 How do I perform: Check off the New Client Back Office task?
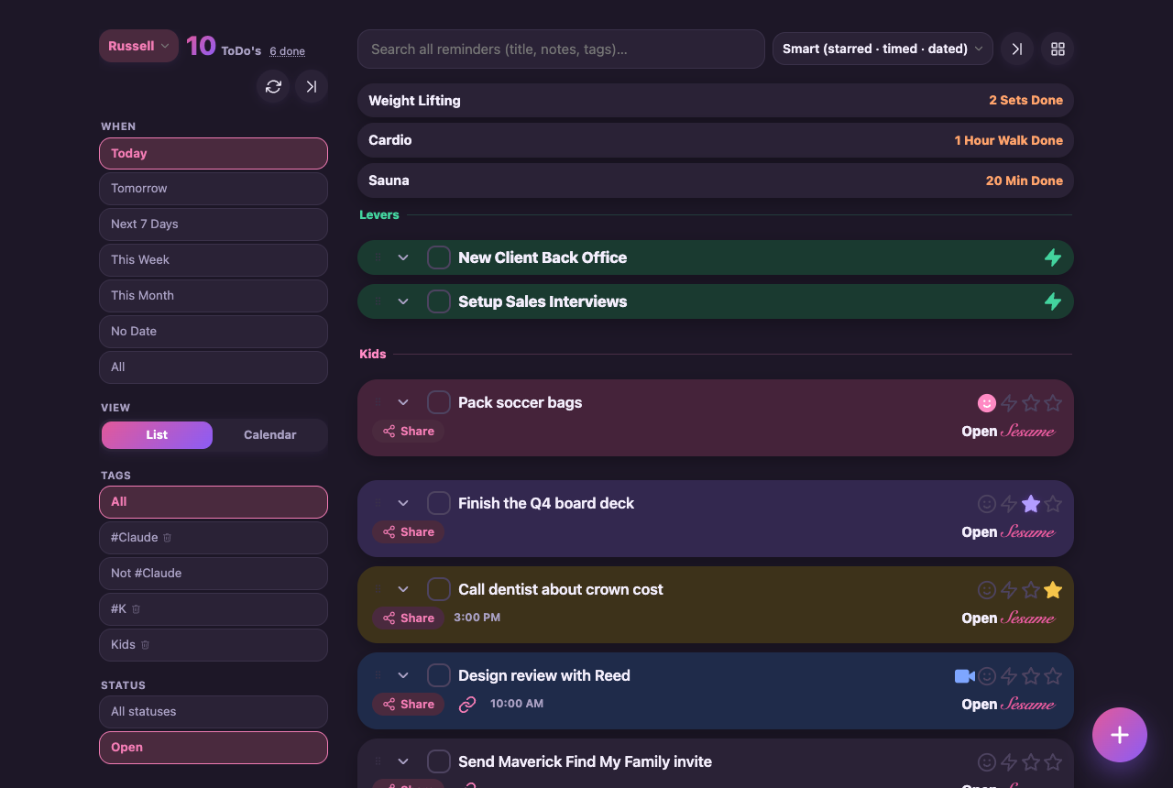pyautogui.click(x=439, y=257)
